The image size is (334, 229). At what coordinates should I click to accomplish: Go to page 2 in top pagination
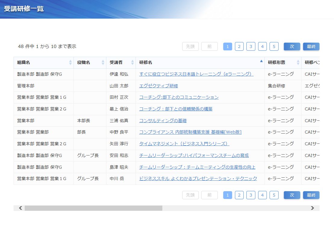(239, 47)
